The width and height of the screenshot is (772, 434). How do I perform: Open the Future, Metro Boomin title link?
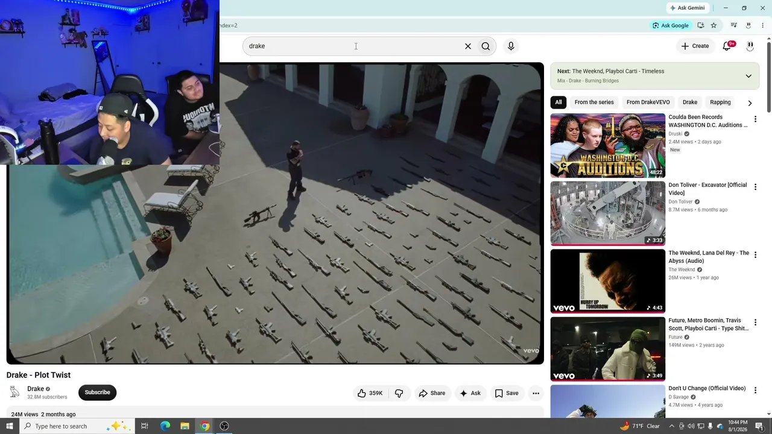tap(708, 324)
